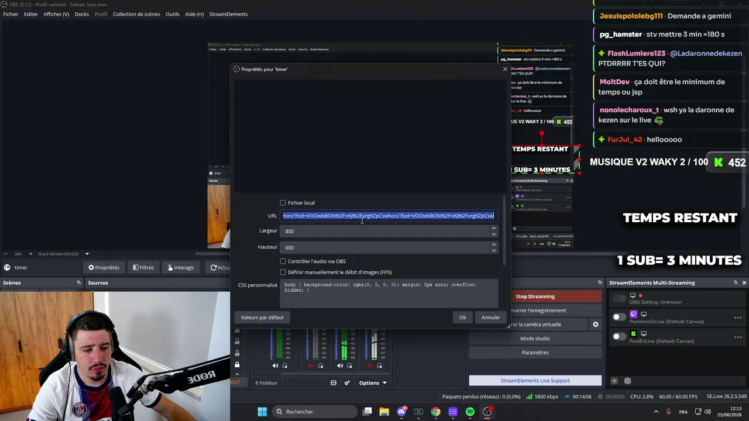The image size is (749, 421).
Task: Open more options for PunisherEnLive
Action: point(738,318)
